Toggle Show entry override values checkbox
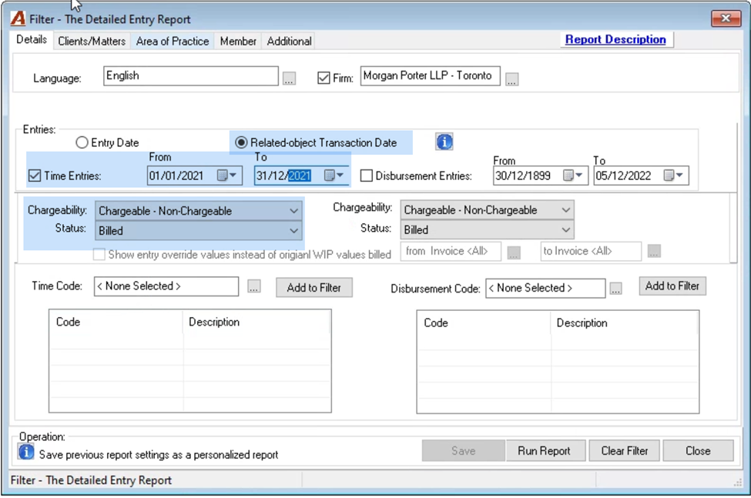The image size is (751, 498). click(x=99, y=254)
